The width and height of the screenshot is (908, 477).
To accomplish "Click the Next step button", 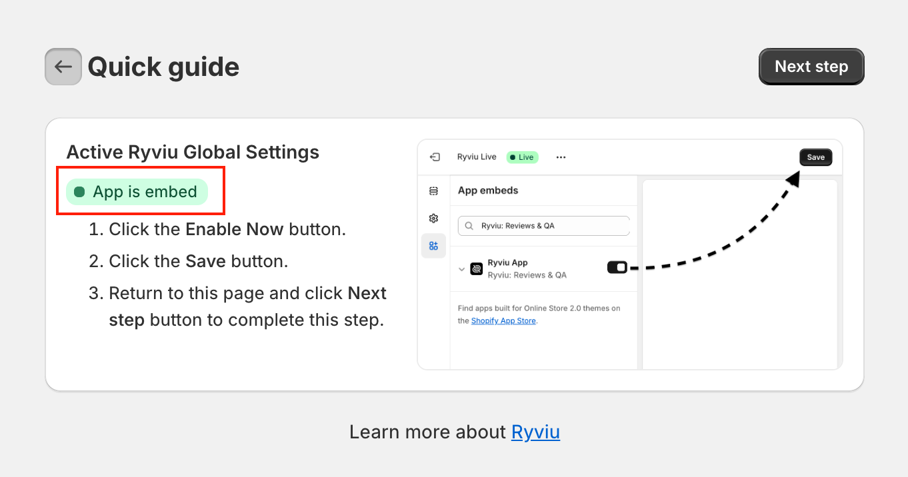I will pos(811,67).
